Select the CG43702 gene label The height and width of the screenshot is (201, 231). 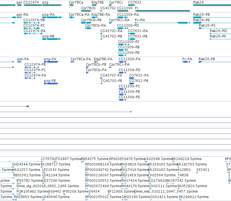[108, 8]
